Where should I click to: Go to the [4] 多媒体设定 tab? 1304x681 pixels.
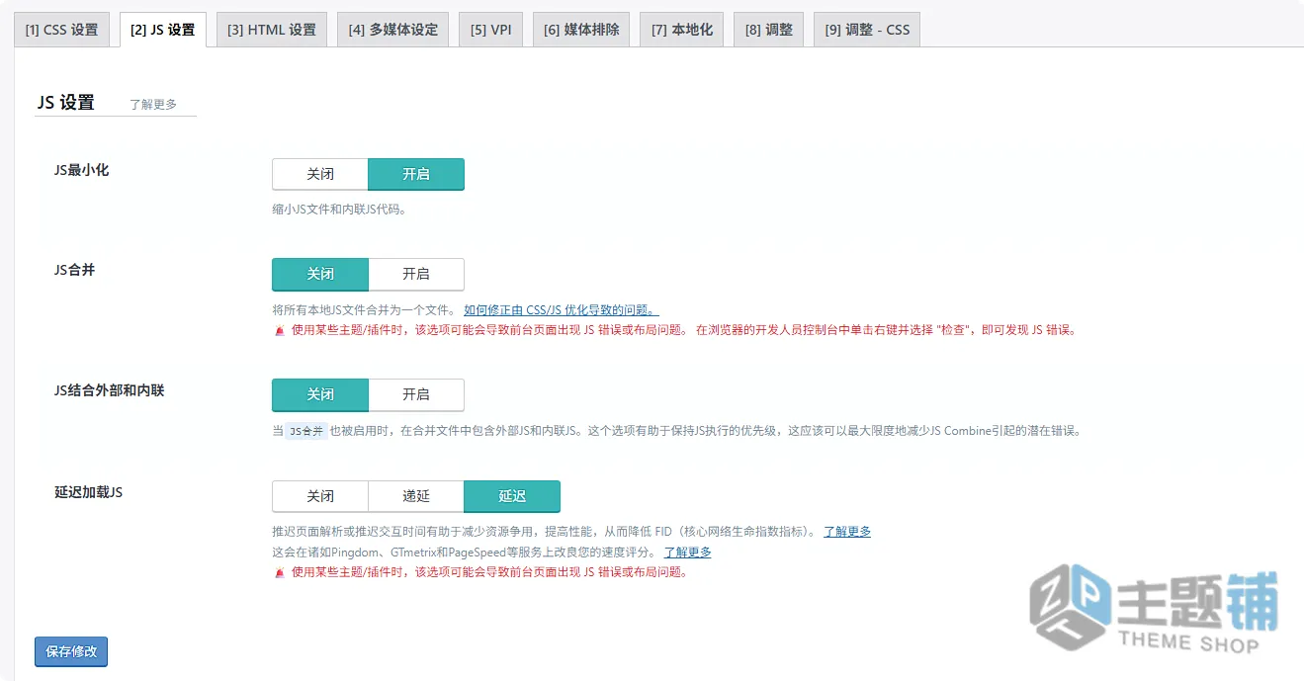point(392,30)
